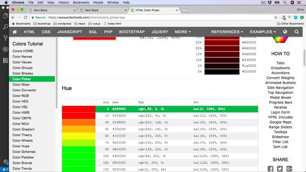Open the CSS tutorial in navbar
306x172 pixels.
[46, 32]
